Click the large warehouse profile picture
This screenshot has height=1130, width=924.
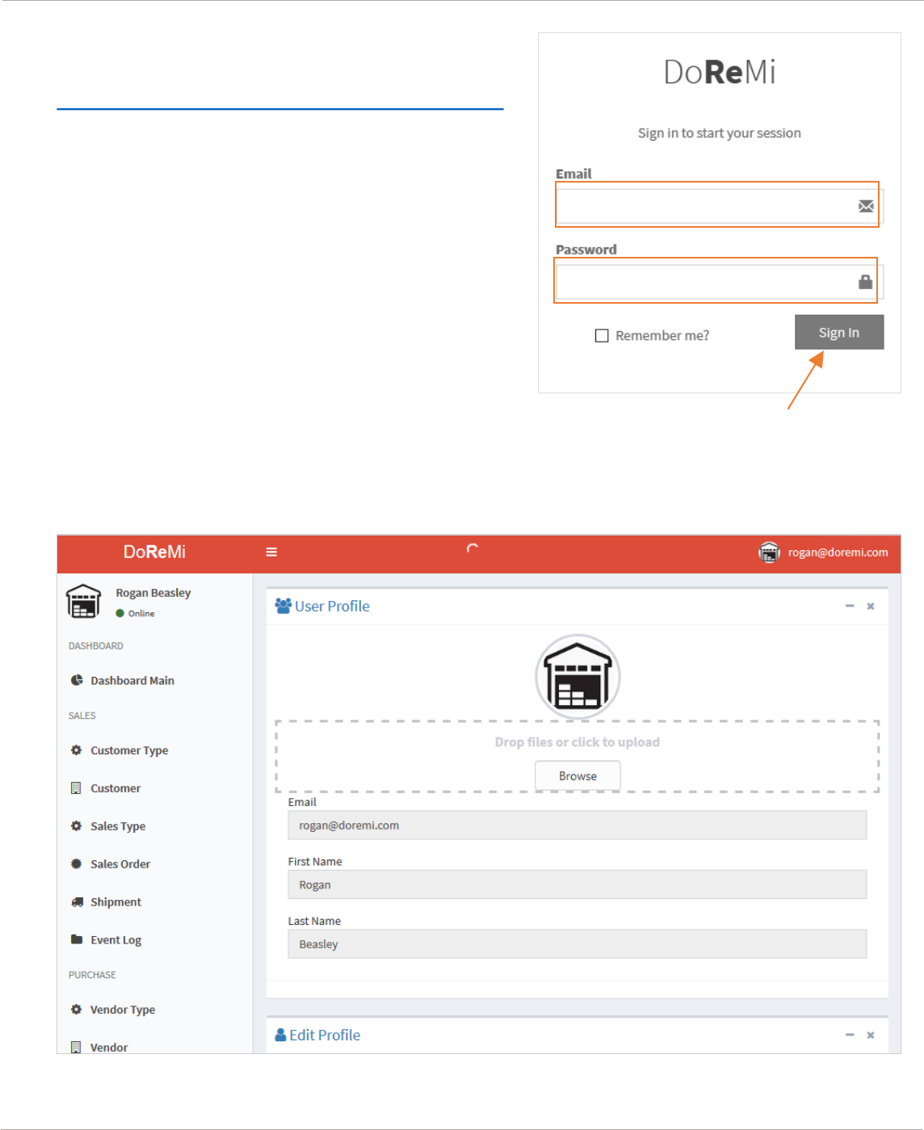point(577,677)
